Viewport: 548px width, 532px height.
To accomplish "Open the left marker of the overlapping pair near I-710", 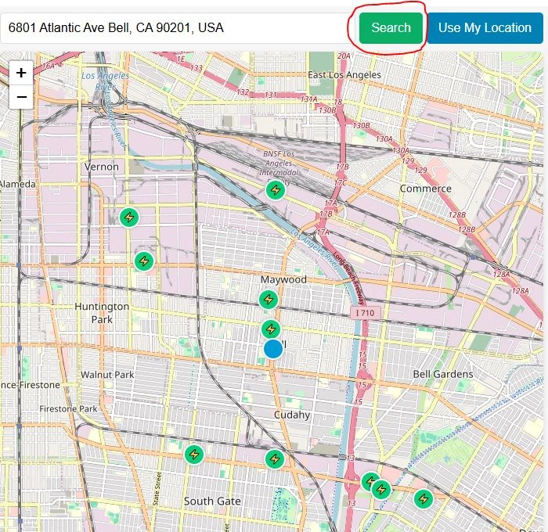I will pyautogui.click(x=370, y=482).
